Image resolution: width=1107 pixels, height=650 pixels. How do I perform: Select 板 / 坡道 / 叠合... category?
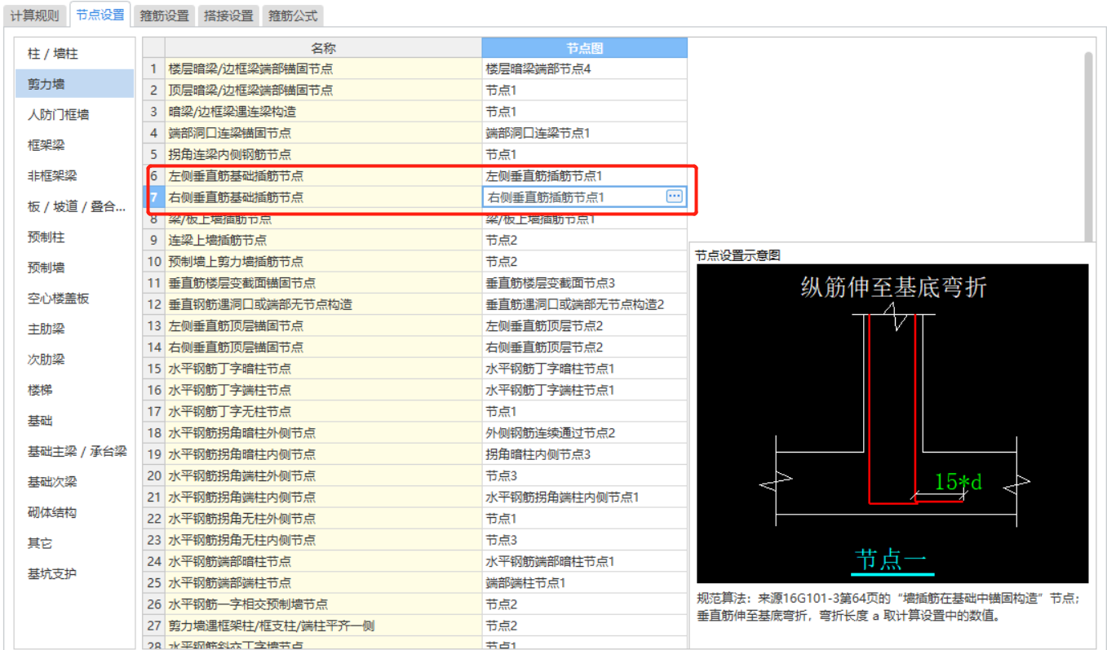click(75, 206)
